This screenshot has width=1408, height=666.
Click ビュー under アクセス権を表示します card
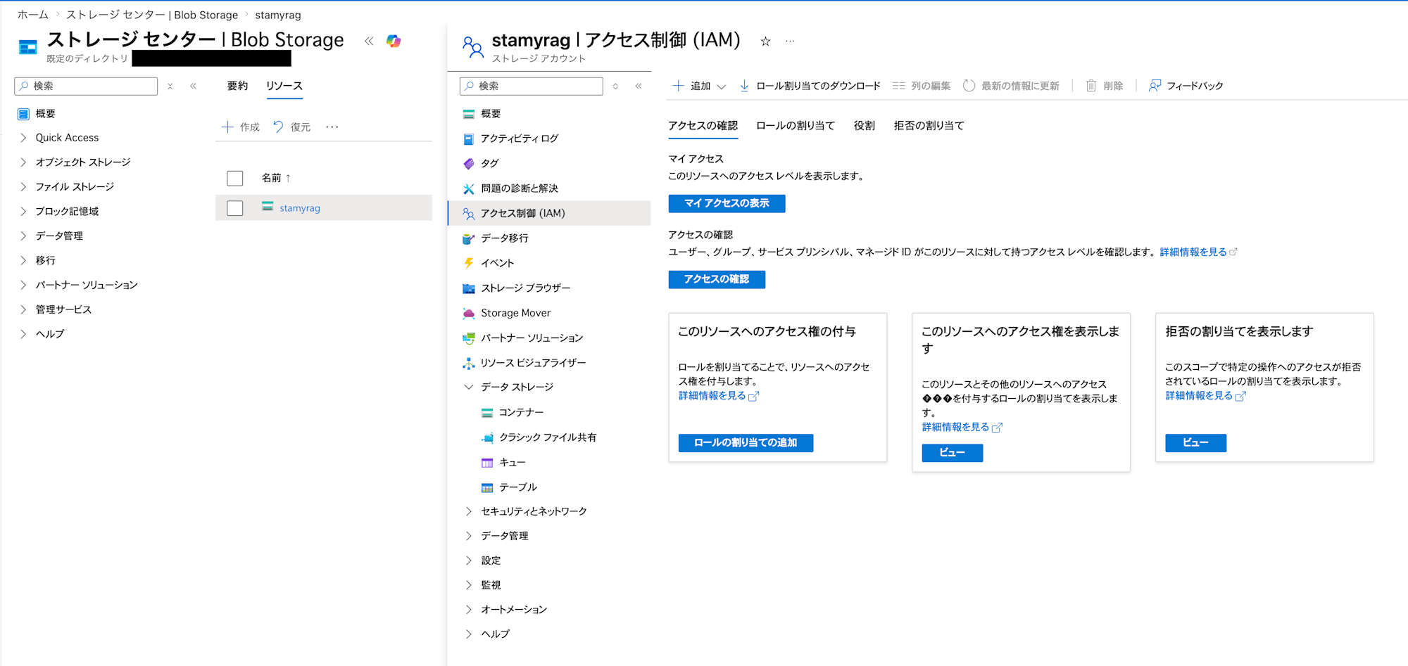pos(953,453)
